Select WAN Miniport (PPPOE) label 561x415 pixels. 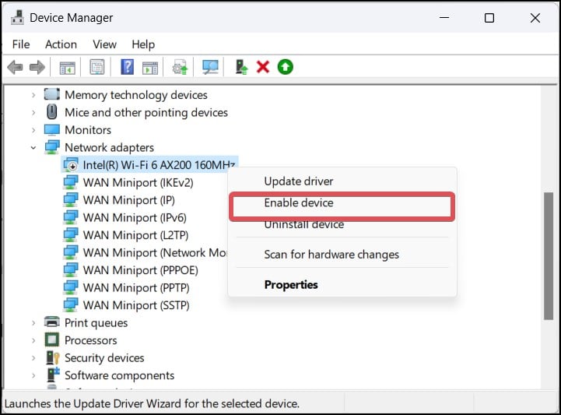pos(141,270)
